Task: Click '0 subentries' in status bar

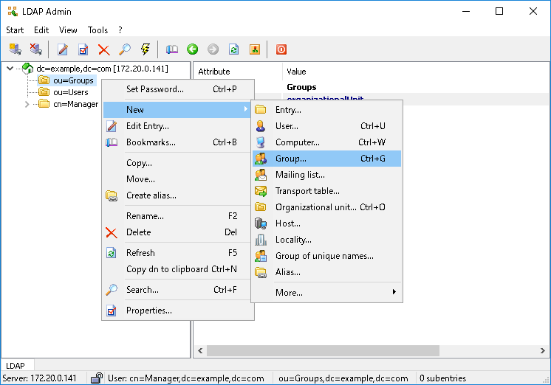Action: click(x=442, y=378)
